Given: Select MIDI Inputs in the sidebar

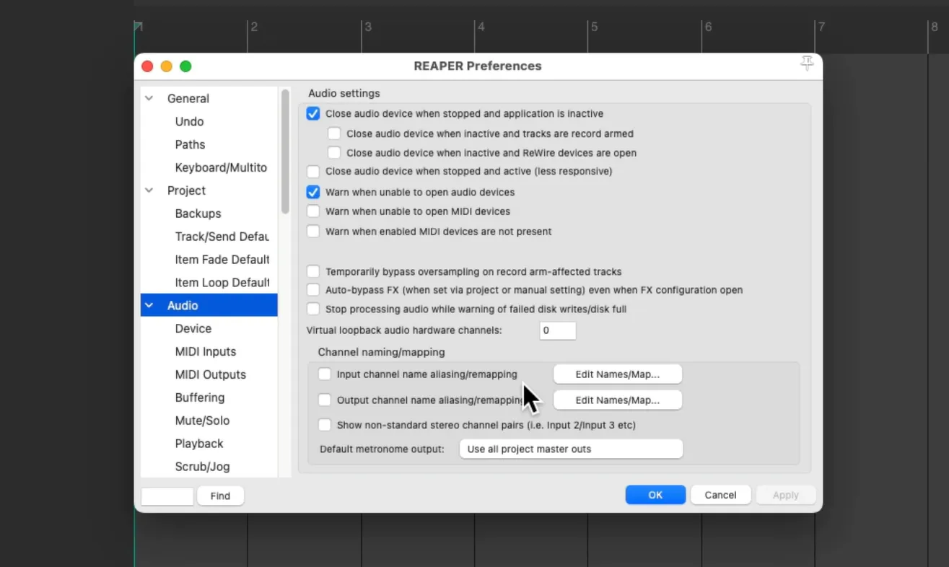Looking at the screenshot, I should coord(206,351).
